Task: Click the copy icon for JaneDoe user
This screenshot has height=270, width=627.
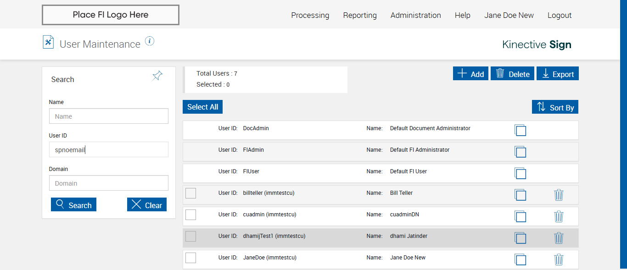Action: coord(520,259)
